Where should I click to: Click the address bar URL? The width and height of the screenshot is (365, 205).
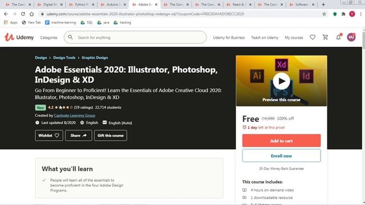click(x=145, y=14)
